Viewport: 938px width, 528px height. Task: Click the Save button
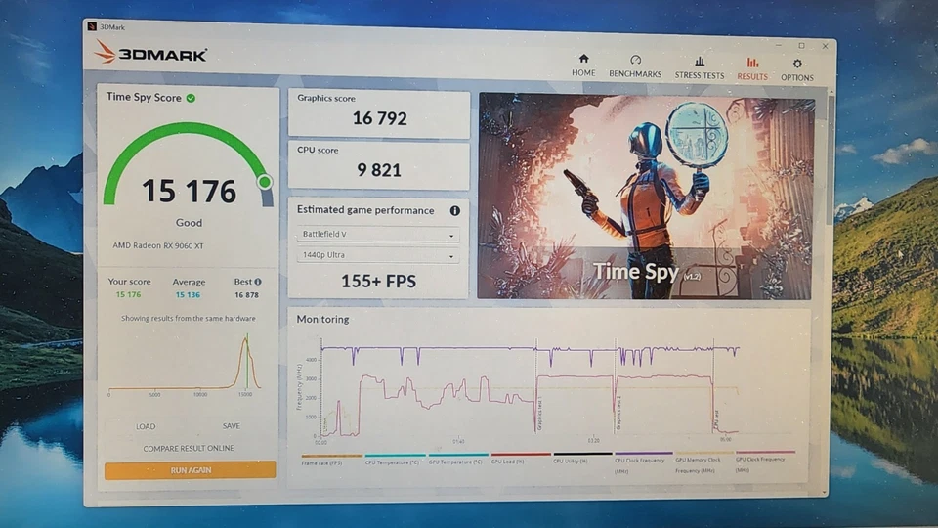231,426
